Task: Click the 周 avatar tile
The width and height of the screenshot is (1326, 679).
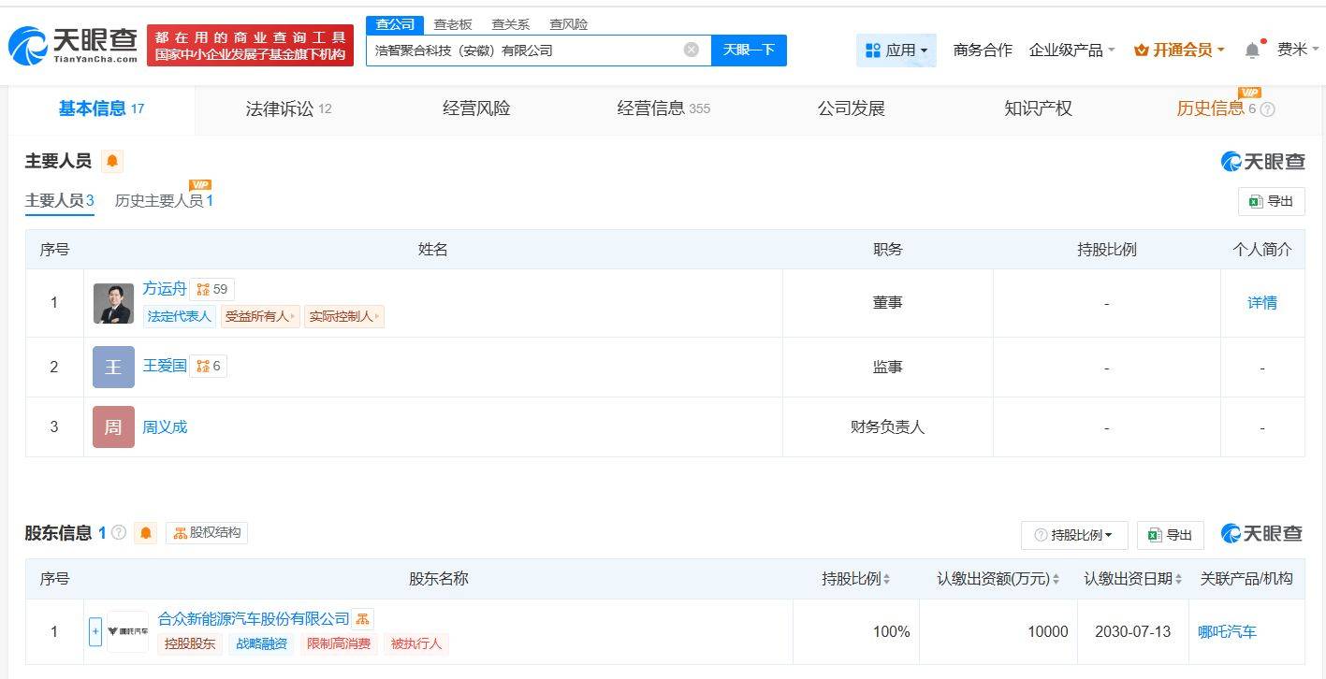Action: pyautogui.click(x=113, y=426)
